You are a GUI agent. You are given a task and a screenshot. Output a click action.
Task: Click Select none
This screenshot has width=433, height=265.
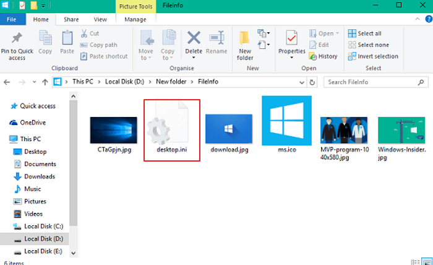(x=369, y=45)
